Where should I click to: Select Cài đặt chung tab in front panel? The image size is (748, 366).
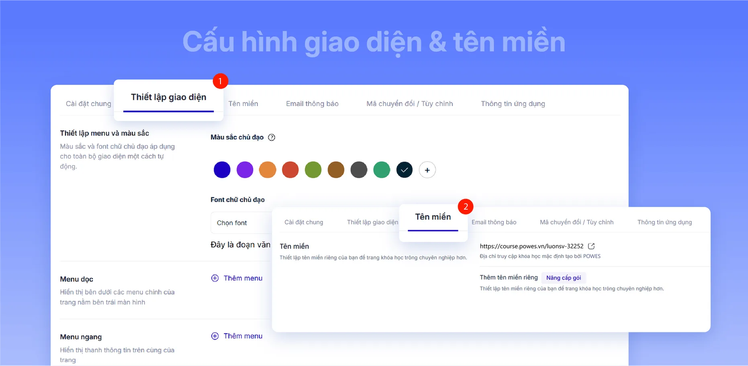(304, 222)
